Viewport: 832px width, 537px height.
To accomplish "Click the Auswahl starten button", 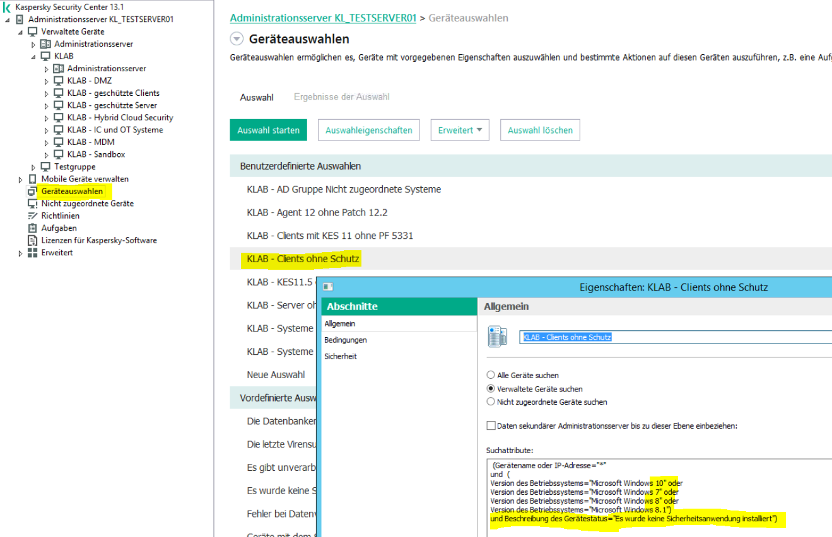I will point(268,130).
